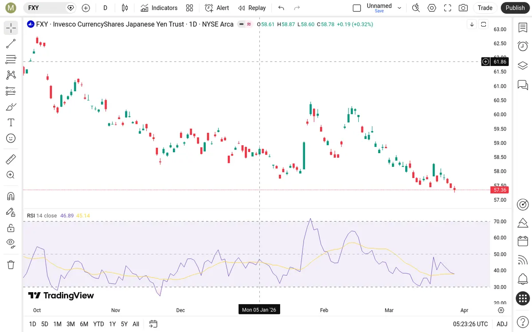Show All available data range
532x332 pixels.
coord(136,324)
